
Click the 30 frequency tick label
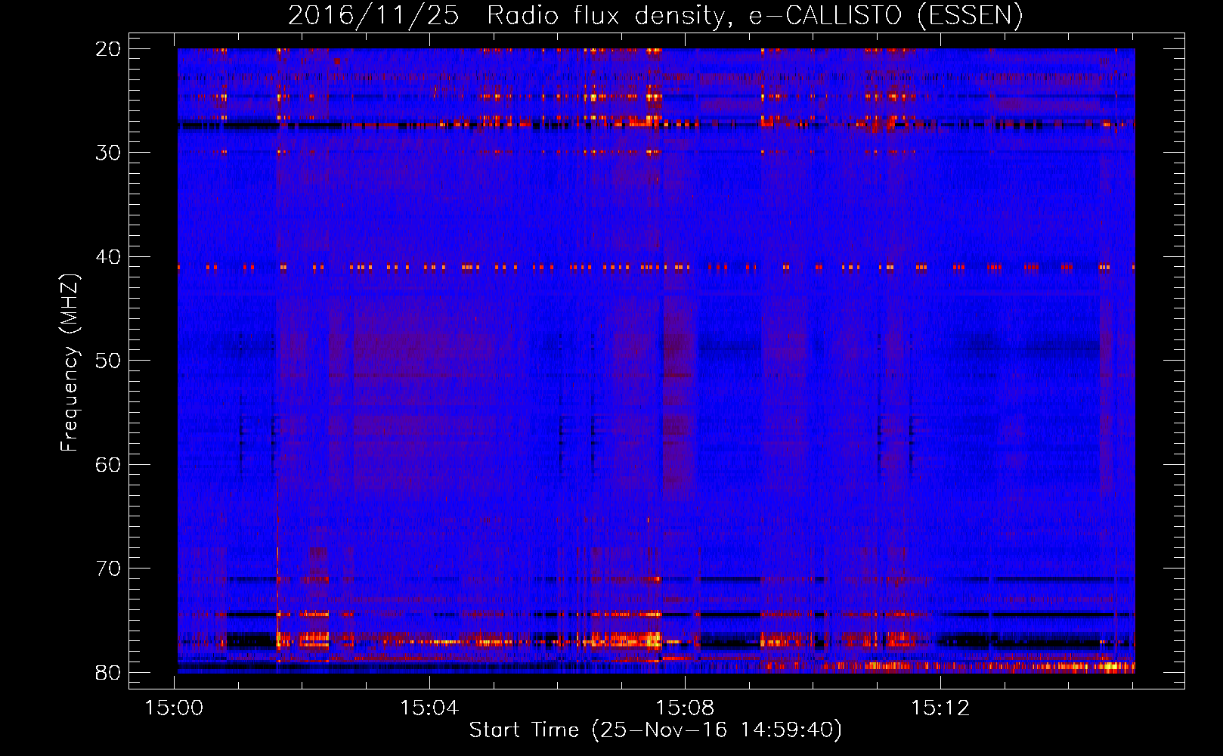tap(108, 153)
